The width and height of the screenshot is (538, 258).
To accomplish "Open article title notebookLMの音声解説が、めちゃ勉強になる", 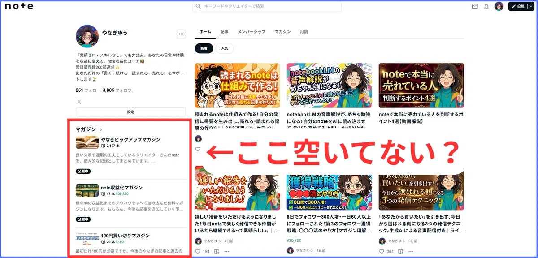I will pyautogui.click(x=330, y=120).
